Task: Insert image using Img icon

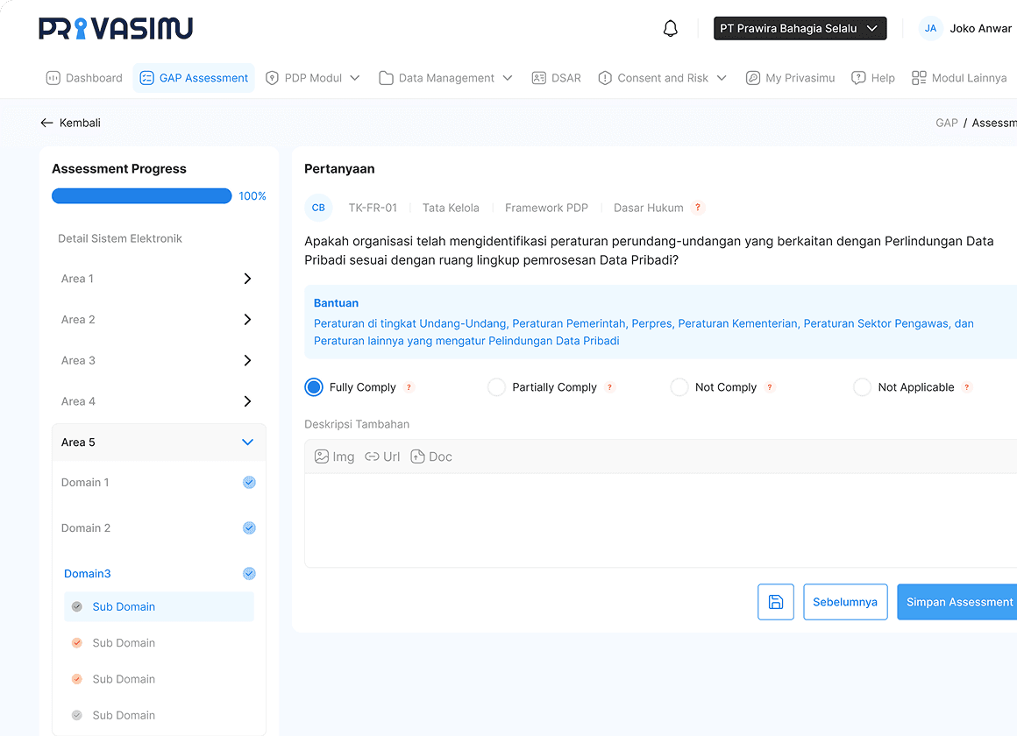Action: click(x=335, y=456)
